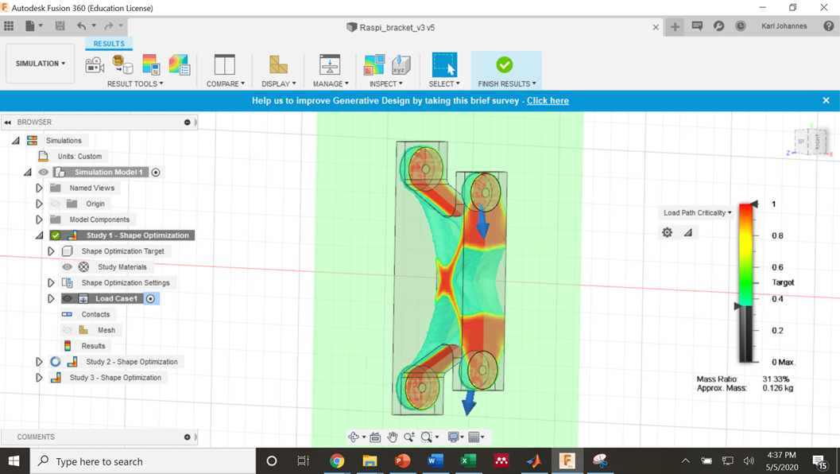The width and height of the screenshot is (840, 474).
Task: Open the Display Settings monitor icon
Action: pyautogui.click(x=453, y=437)
